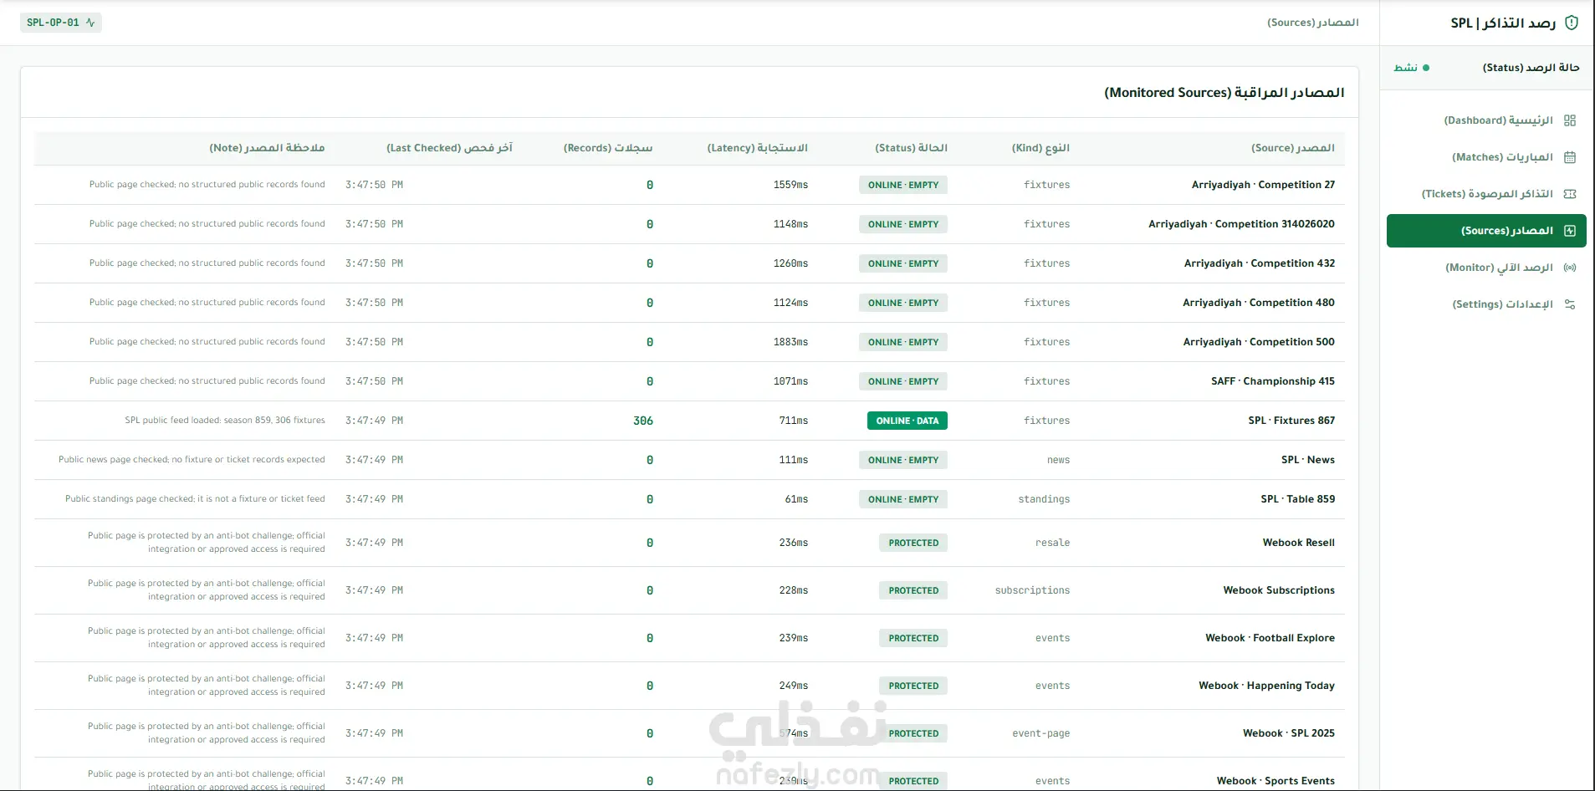This screenshot has width=1595, height=791.
Task: Click the Settings sliders icon in sidebar
Action: pyautogui.click(x=1570, y=304)
